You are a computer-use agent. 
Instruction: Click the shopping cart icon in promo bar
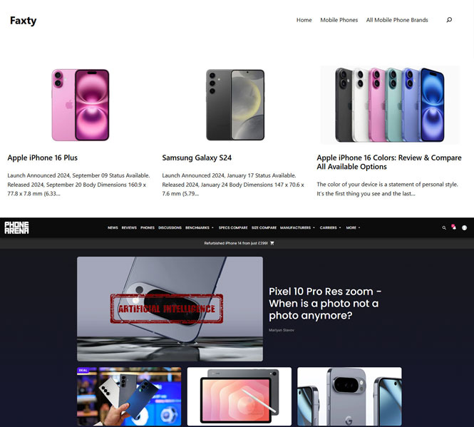coord(272,243)
